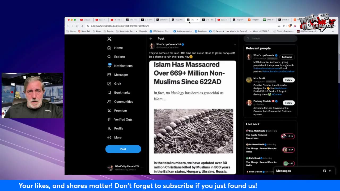The image size is (340, 191).
Task: Open the News bookmarks folder
Action: pyautogui.click(x=97, y=31)
